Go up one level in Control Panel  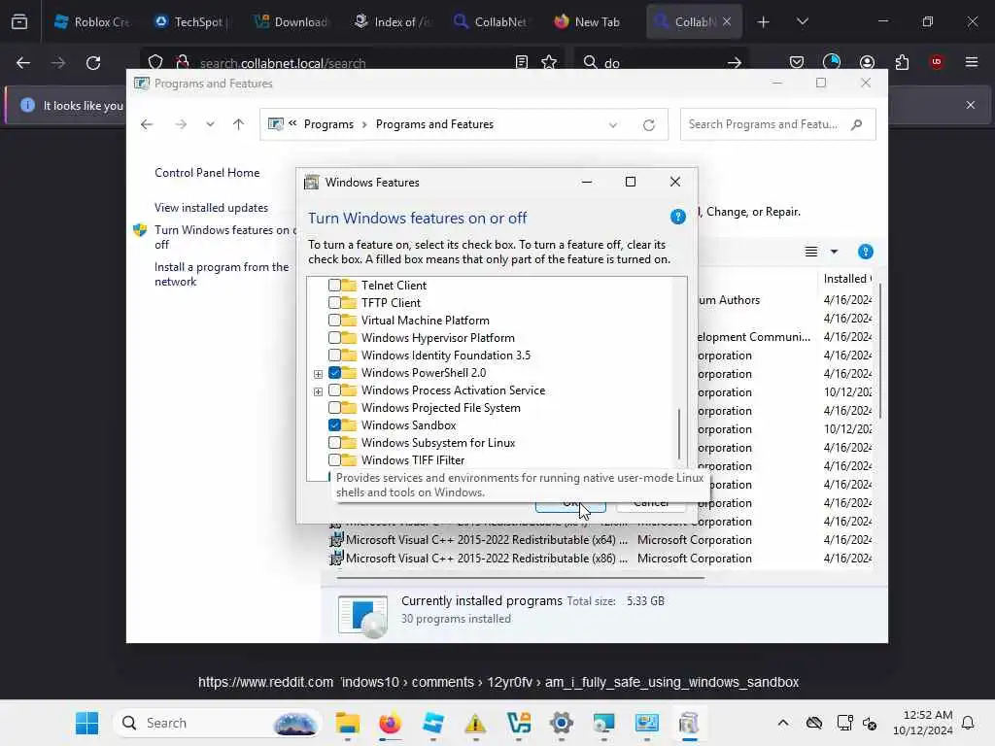[239, 124]
